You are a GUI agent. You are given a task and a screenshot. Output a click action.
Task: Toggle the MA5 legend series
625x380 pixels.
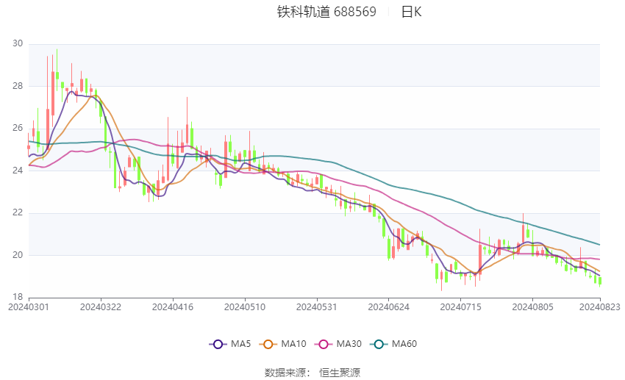(x=230, y=344)
